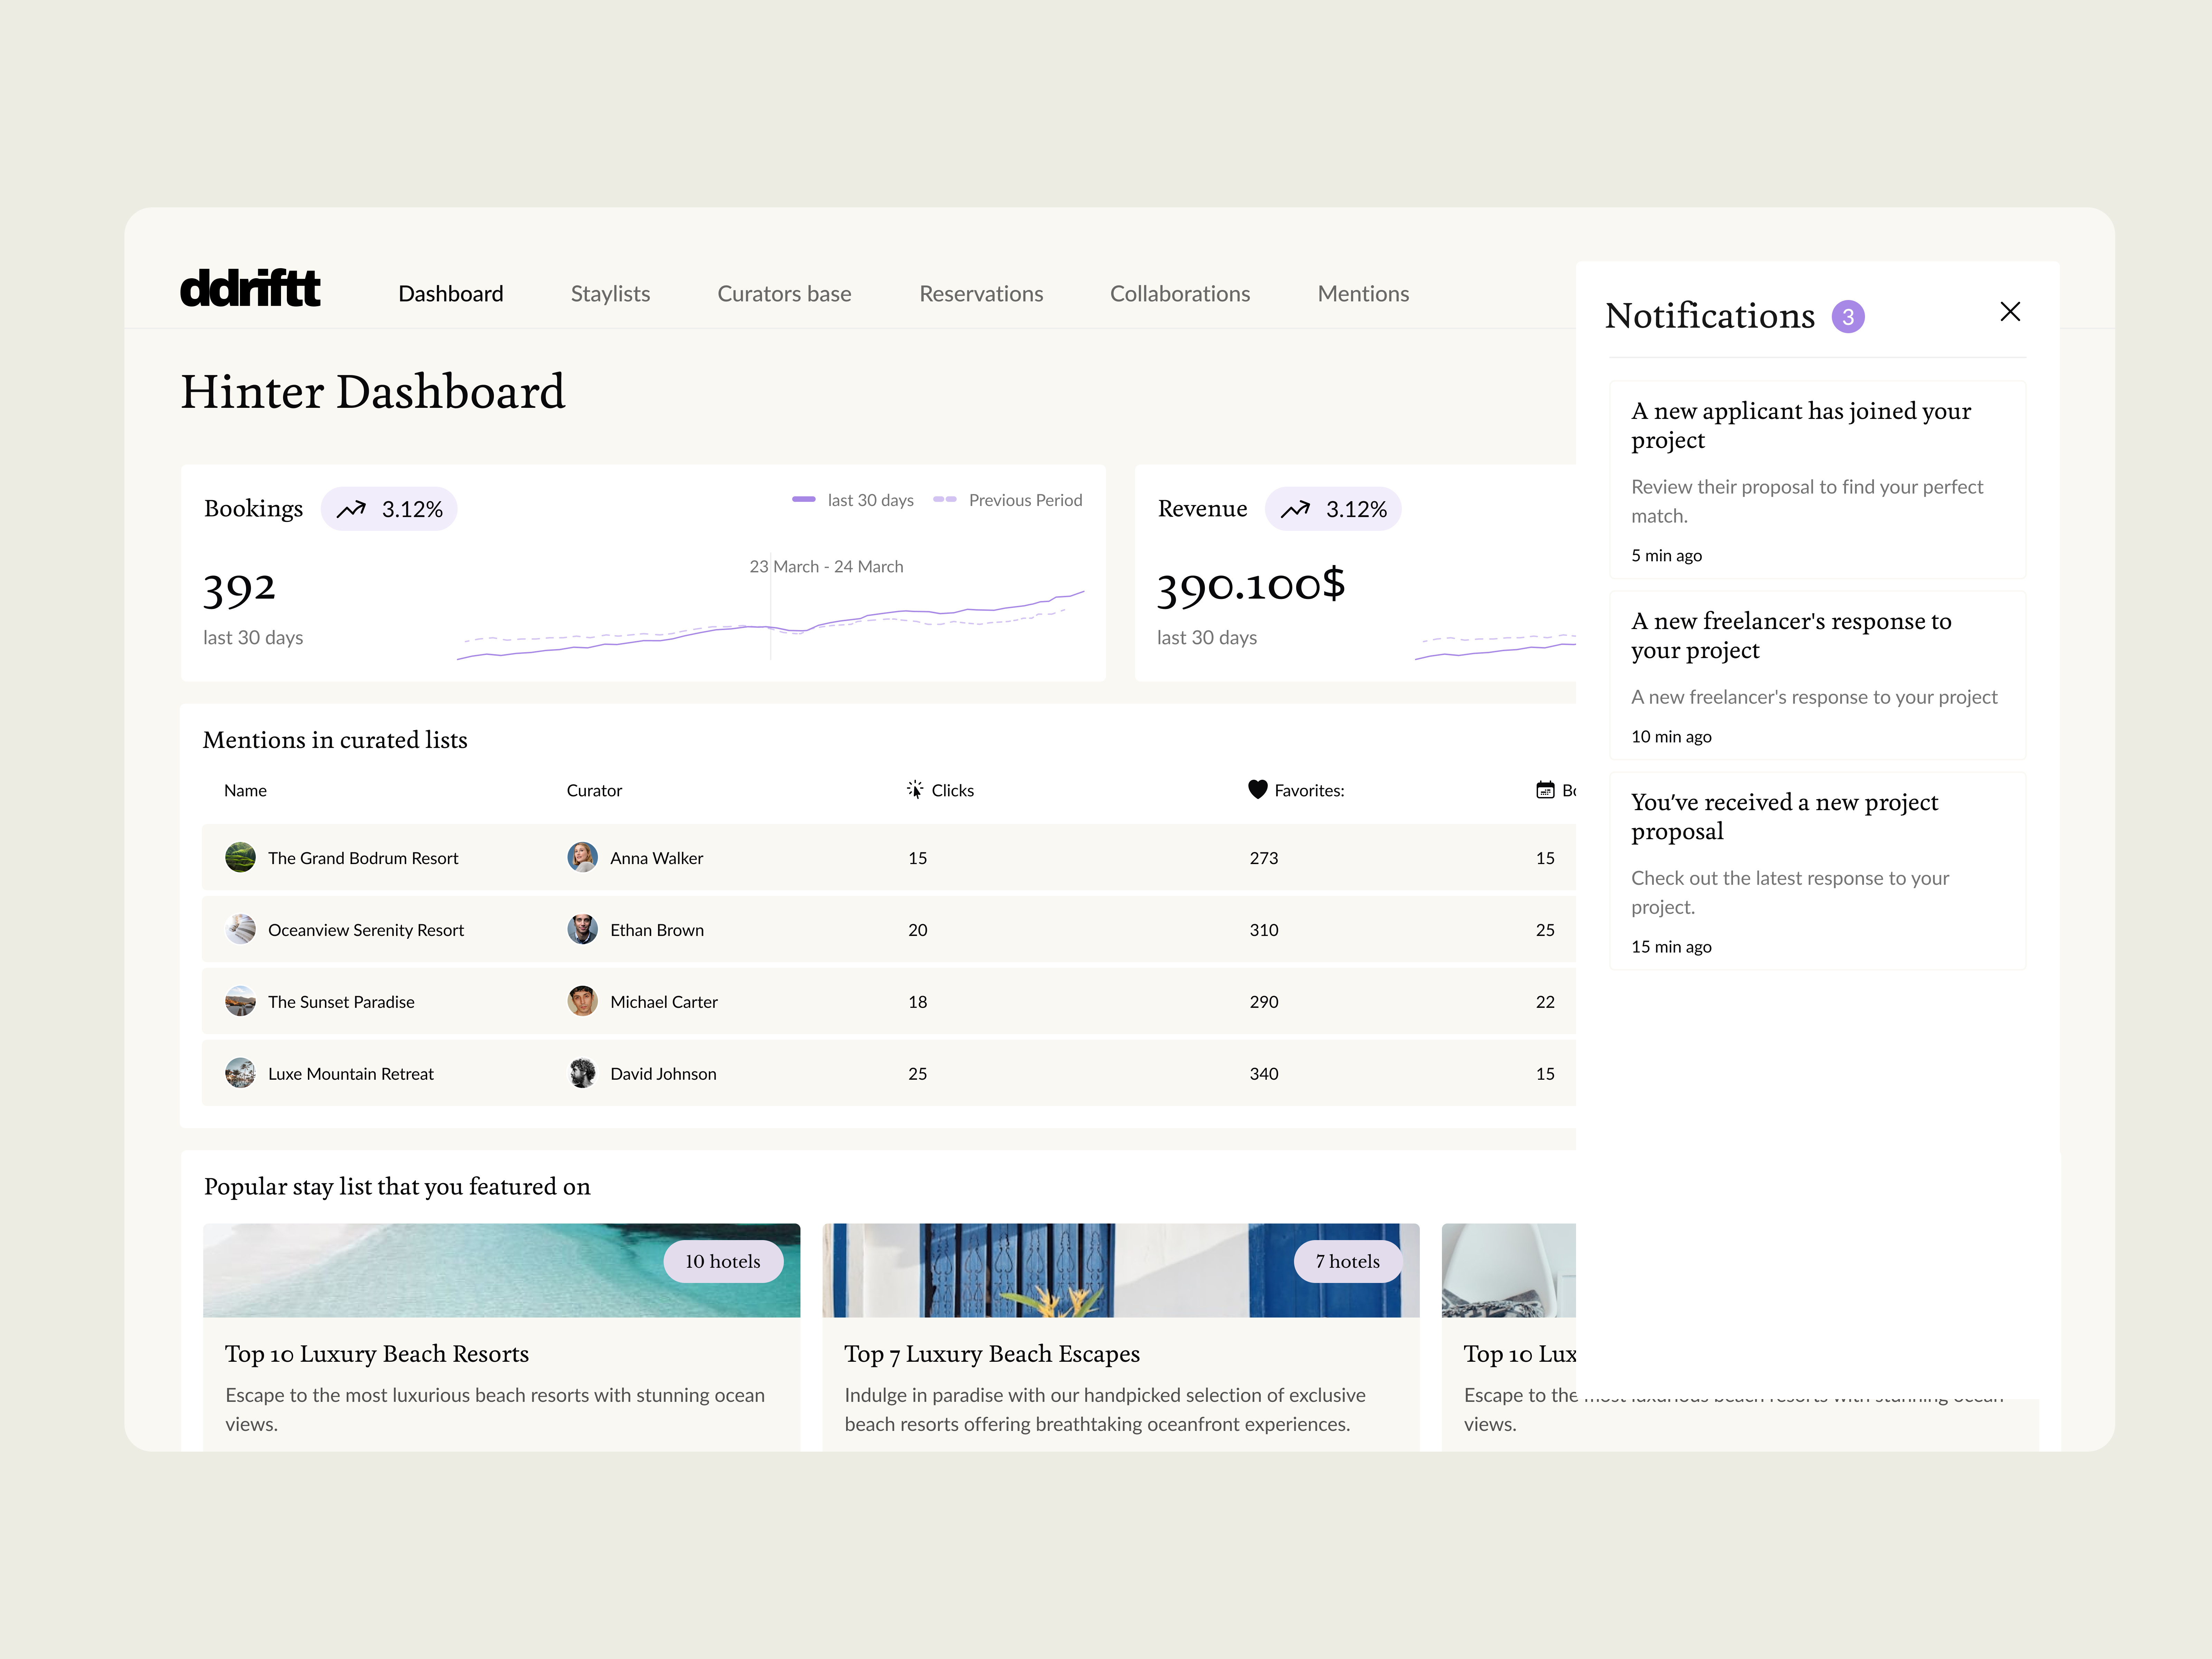The width and height of the screenshot is (2212, 1659).
Task: Click Michael Carter's curator avatar
Action: [583, 1001]
